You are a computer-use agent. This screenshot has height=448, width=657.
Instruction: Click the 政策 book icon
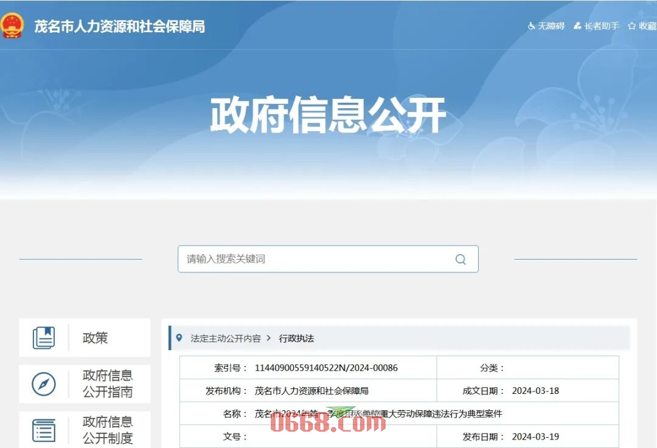(x=44, y=338)
